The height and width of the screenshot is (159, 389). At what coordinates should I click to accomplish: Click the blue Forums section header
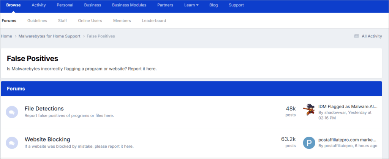[x=191, y=89]
